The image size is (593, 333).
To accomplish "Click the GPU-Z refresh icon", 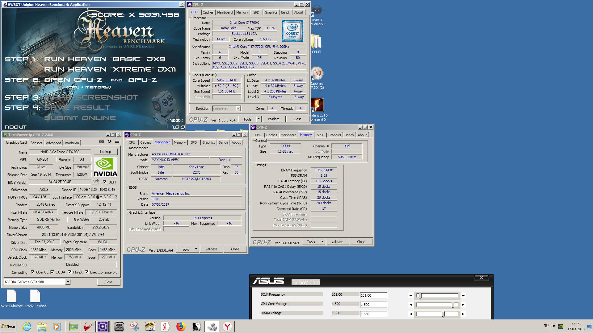I will pyautogui.click(x=109, y=142).
